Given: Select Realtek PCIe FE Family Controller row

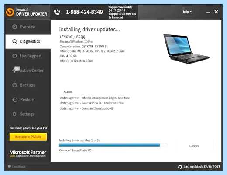Looking at the screenshot, I should 92,103.
